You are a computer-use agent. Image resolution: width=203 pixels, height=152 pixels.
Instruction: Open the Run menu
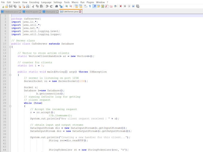pyautogui.click(x=82, y=2)
